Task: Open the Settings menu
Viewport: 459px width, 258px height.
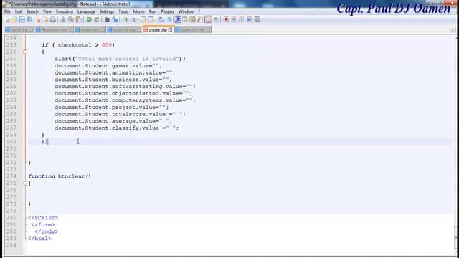Action: 107,11
